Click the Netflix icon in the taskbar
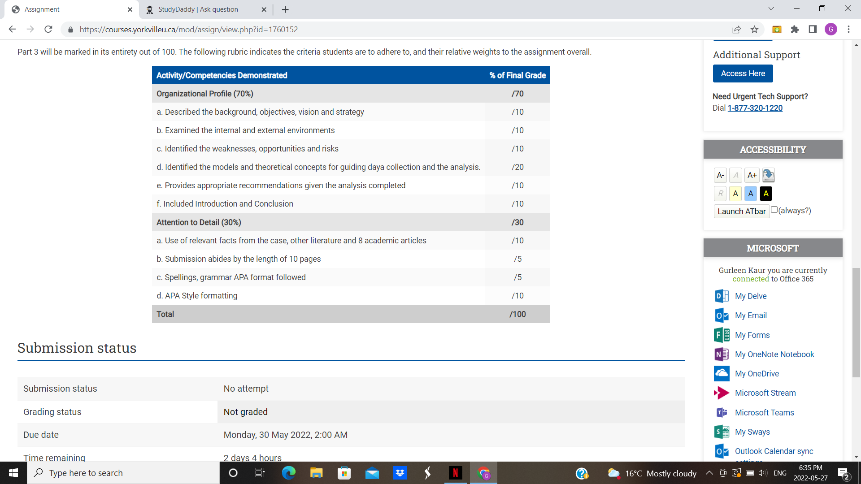 (x=455, y=473)
